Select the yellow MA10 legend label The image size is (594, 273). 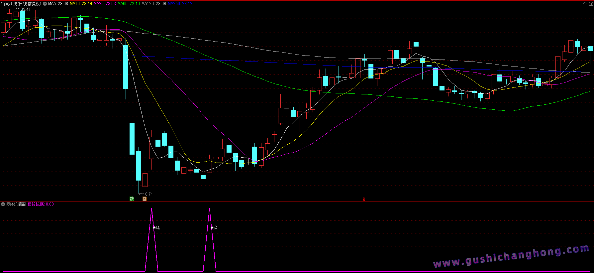coord(81,4)
